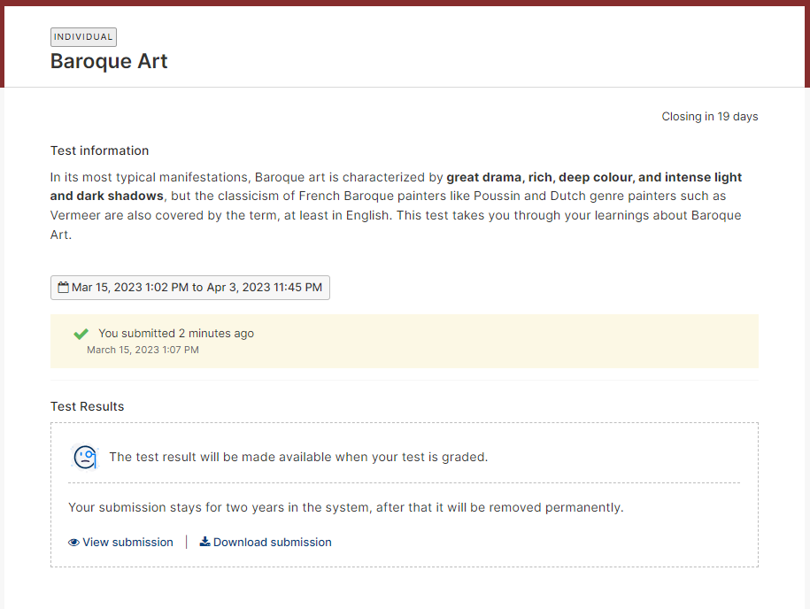Click the green checkmark submission icon
This screenshot has width=810, height=609.
point(81,334)
